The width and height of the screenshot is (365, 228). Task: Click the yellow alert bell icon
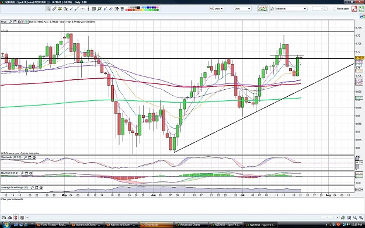pos(60,9)
